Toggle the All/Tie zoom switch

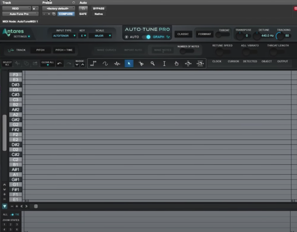[x=12, y=215]
